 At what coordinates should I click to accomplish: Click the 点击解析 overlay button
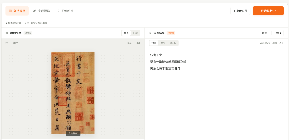(x=73, y=133)
